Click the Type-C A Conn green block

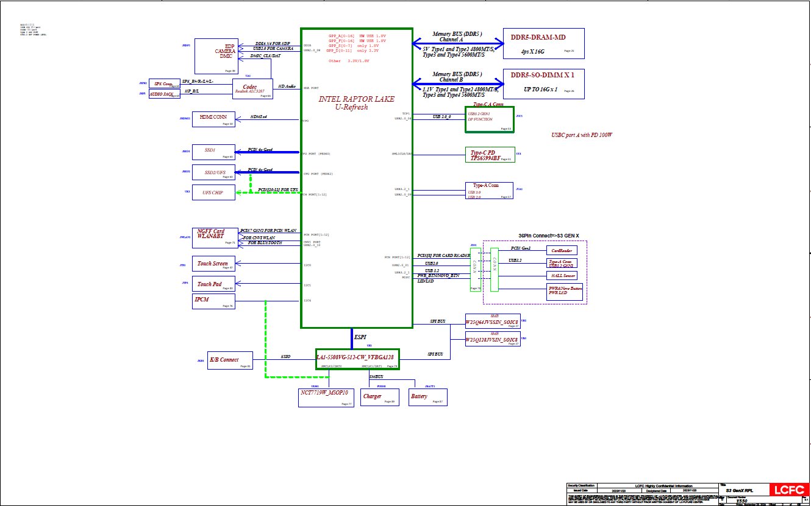[x=490, y=119]
